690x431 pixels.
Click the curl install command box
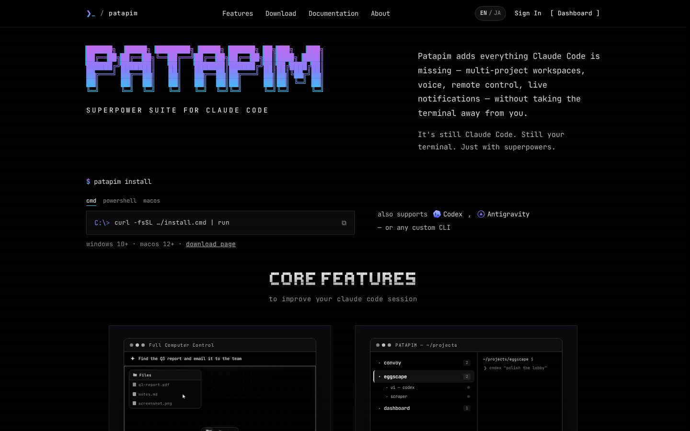point(220,223)
